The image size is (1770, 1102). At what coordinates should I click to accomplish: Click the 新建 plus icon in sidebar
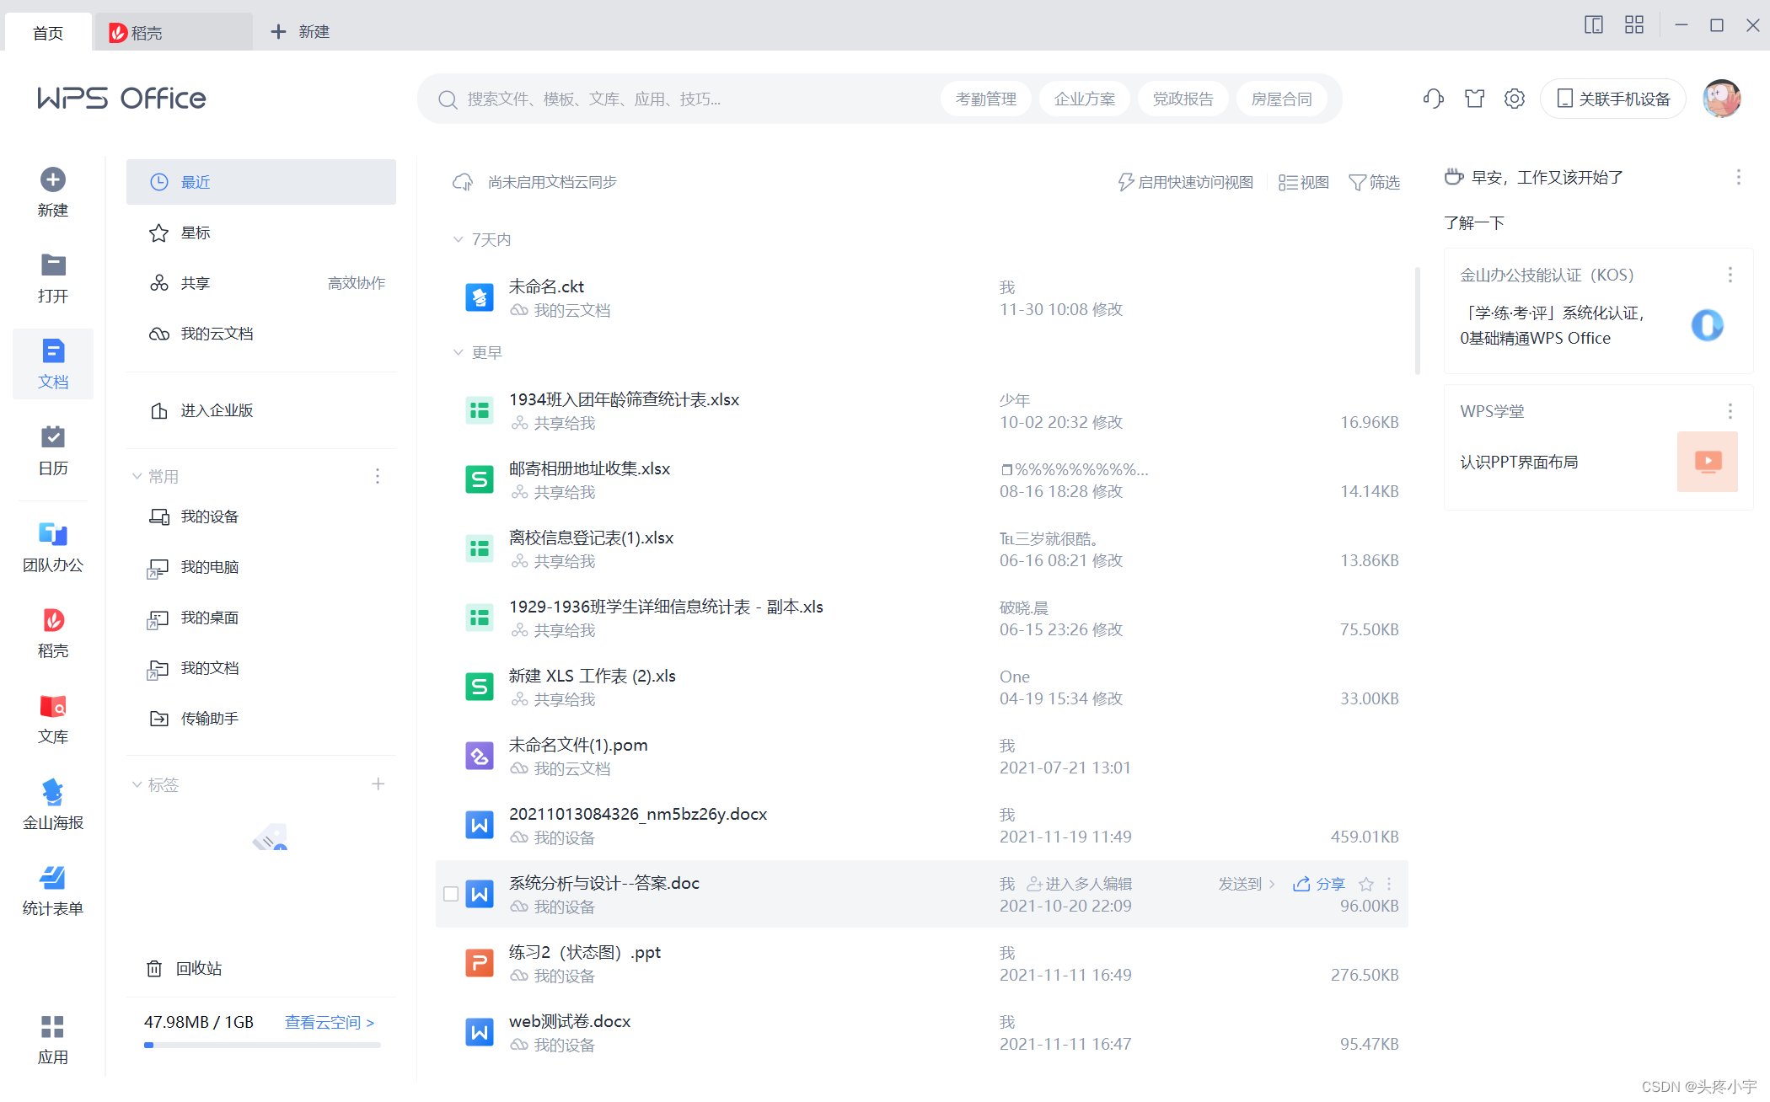[52, 179]
